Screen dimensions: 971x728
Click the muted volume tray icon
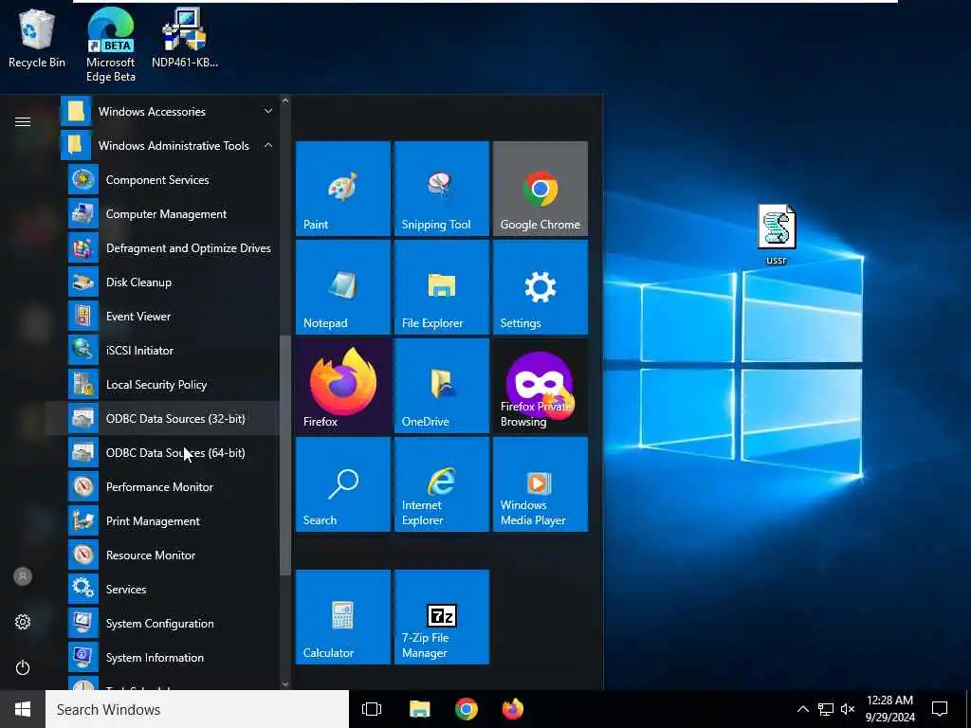point(848,709)
